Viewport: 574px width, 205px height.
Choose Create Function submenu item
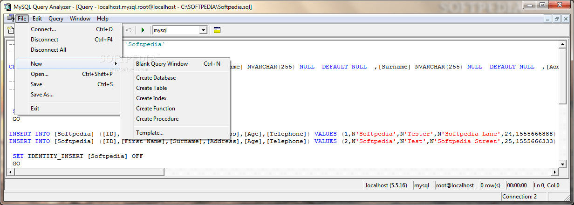point(175,109)
